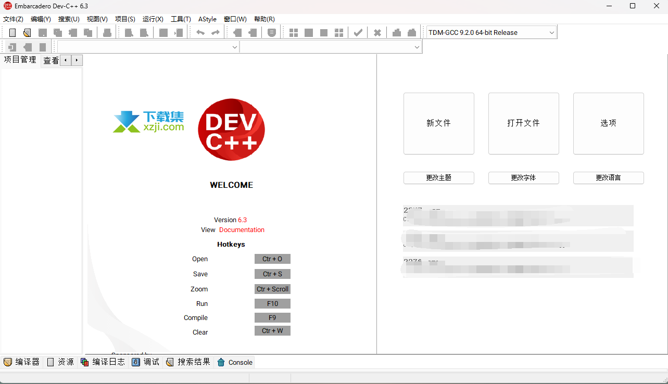Click the greyed Save All toolbar icon
The width and height of the screenshot is (668, 384).
(x=58, y=33)
